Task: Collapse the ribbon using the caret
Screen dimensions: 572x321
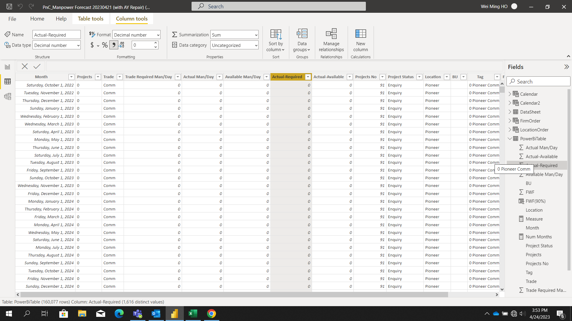Action: coord(568,56)
